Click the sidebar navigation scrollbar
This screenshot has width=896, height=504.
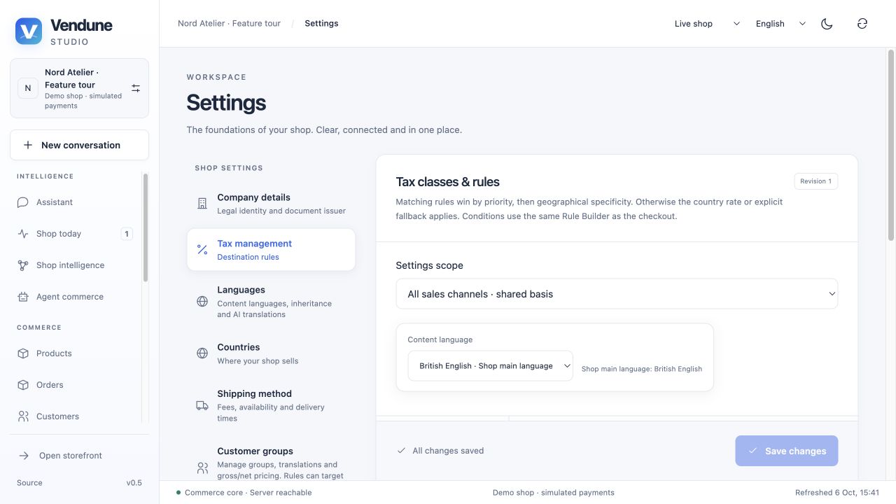click(146, 227)
